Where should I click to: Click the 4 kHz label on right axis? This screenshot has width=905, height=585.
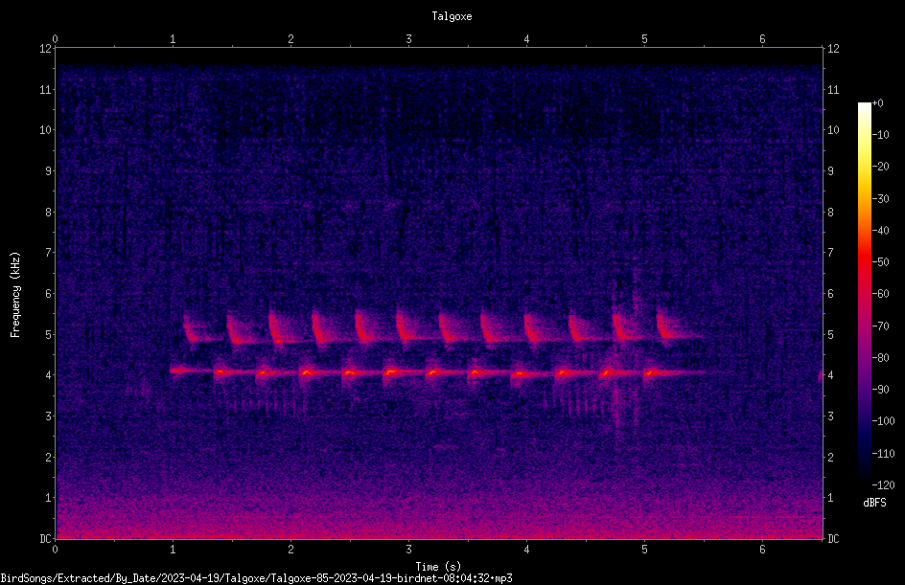(830, 375)
